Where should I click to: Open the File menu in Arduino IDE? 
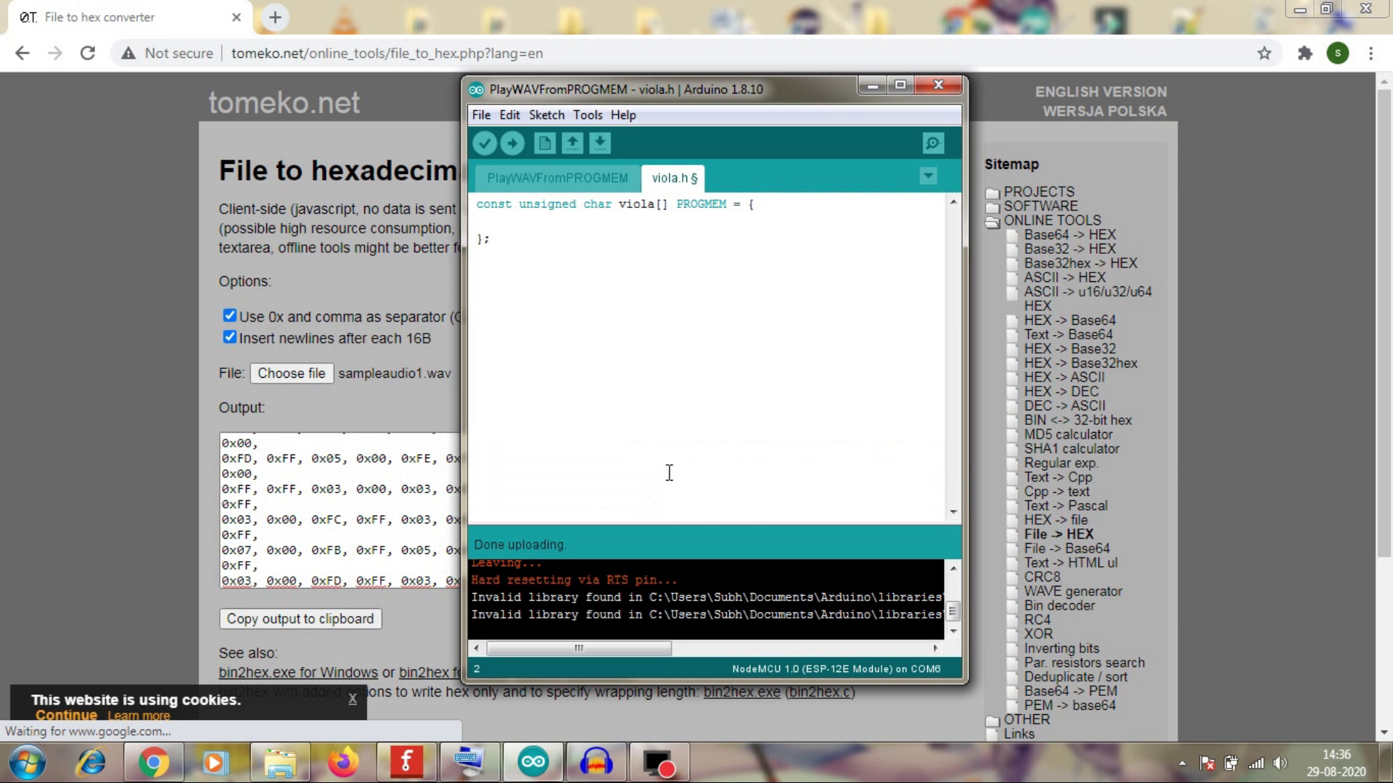click(480, 115)
